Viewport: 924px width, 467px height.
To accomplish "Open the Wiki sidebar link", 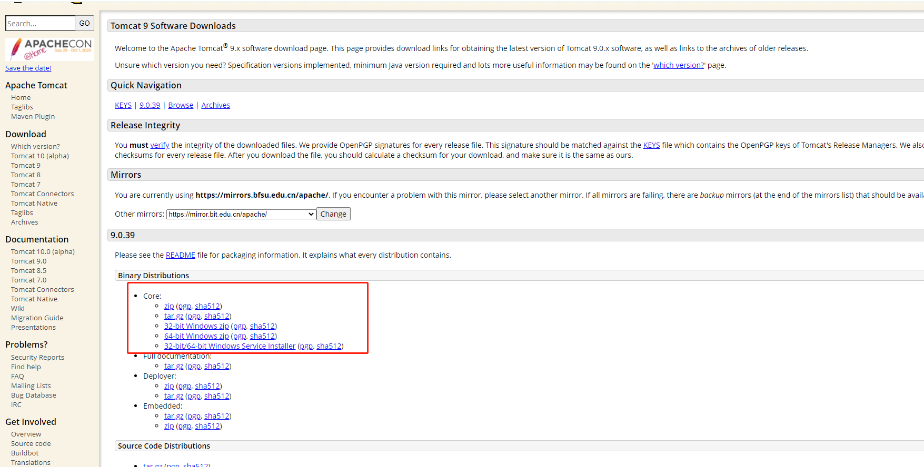I will pyautogui.click(x=18, y=309).
